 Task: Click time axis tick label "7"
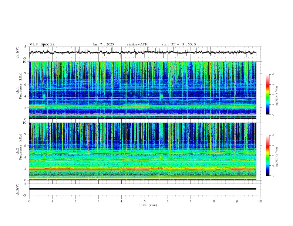(191, 201)
